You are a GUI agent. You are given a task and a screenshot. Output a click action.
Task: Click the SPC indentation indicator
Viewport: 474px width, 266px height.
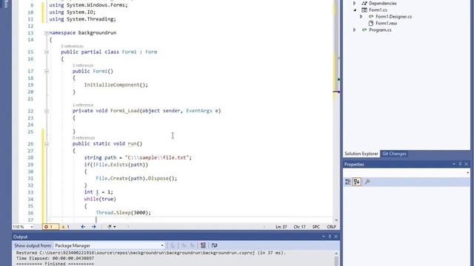click(x=316, y=227)
